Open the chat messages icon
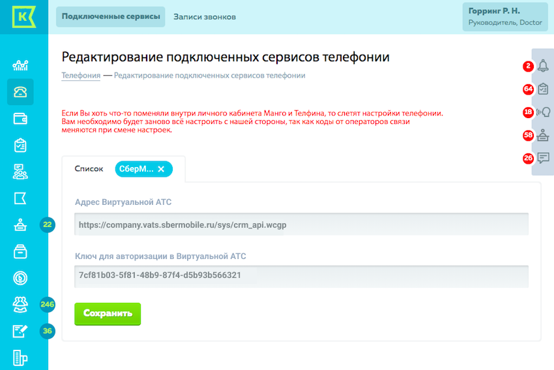 coord(543,157)
